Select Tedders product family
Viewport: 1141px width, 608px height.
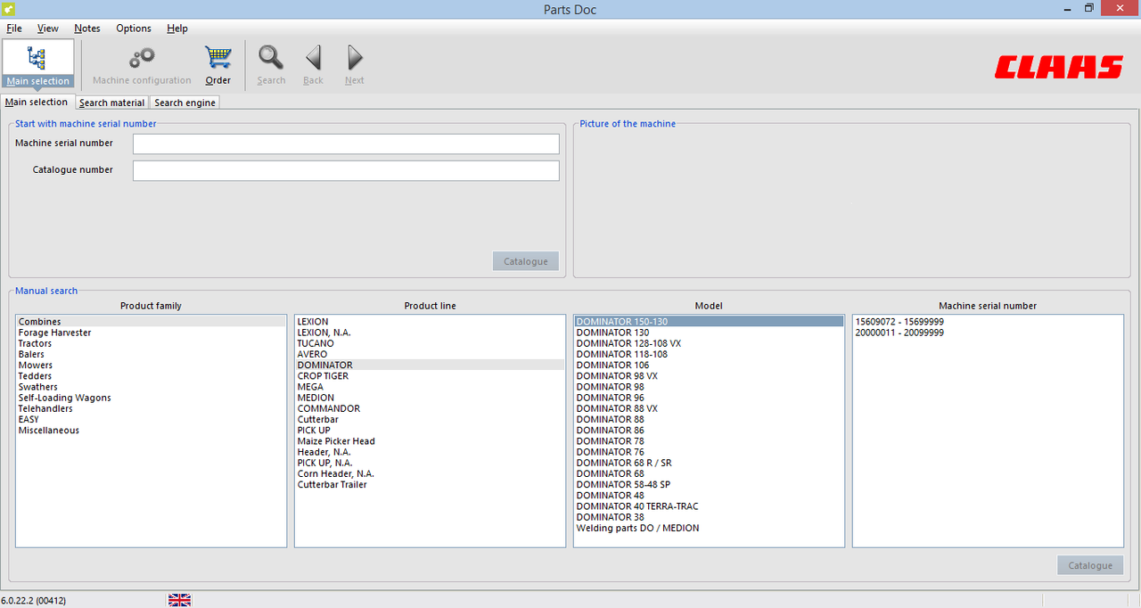151,376
